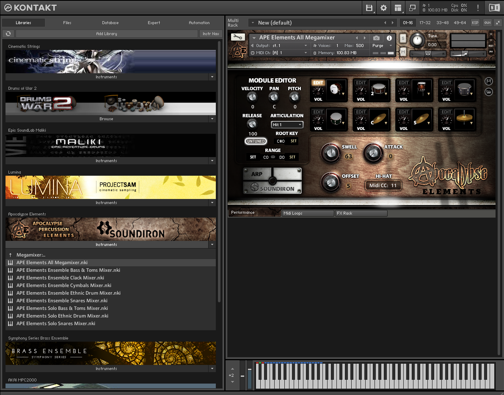Open Kontakt options gear icon
The image size is (504, 395).
point(383,8)
